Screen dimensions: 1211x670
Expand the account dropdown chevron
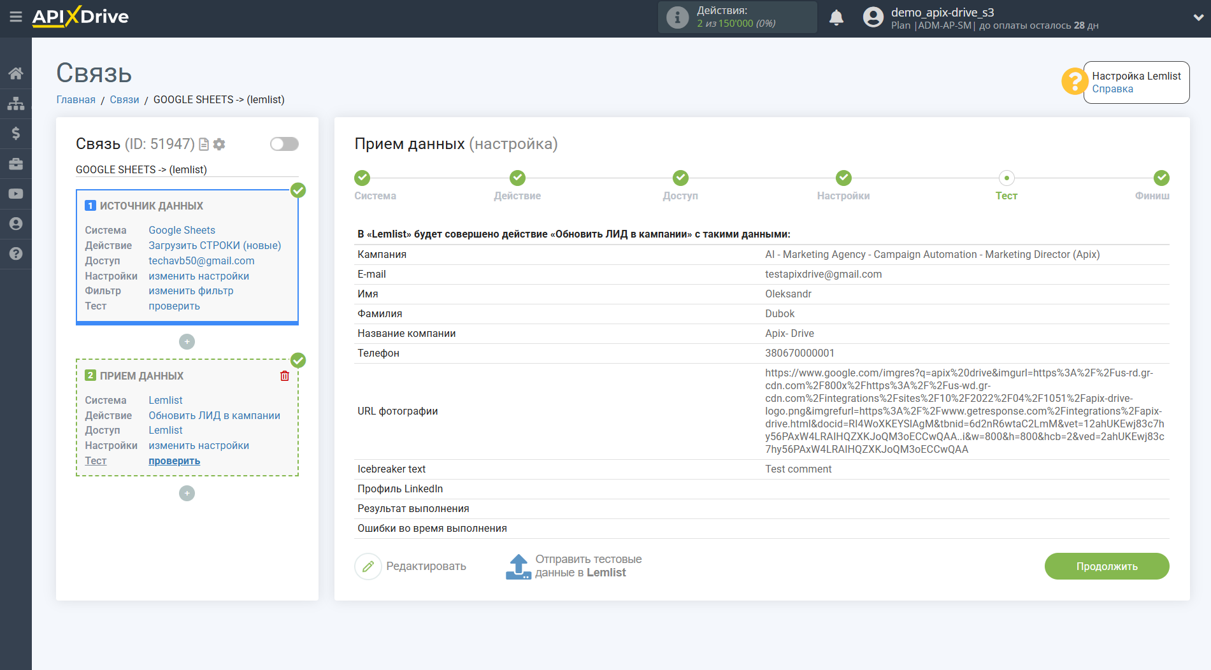click(x=1198, y=17)
